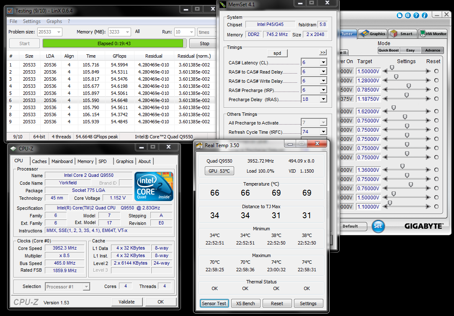Stop the LinX stress test
Image resolution: width=454 pixels, height=316 pixels.
204,43
